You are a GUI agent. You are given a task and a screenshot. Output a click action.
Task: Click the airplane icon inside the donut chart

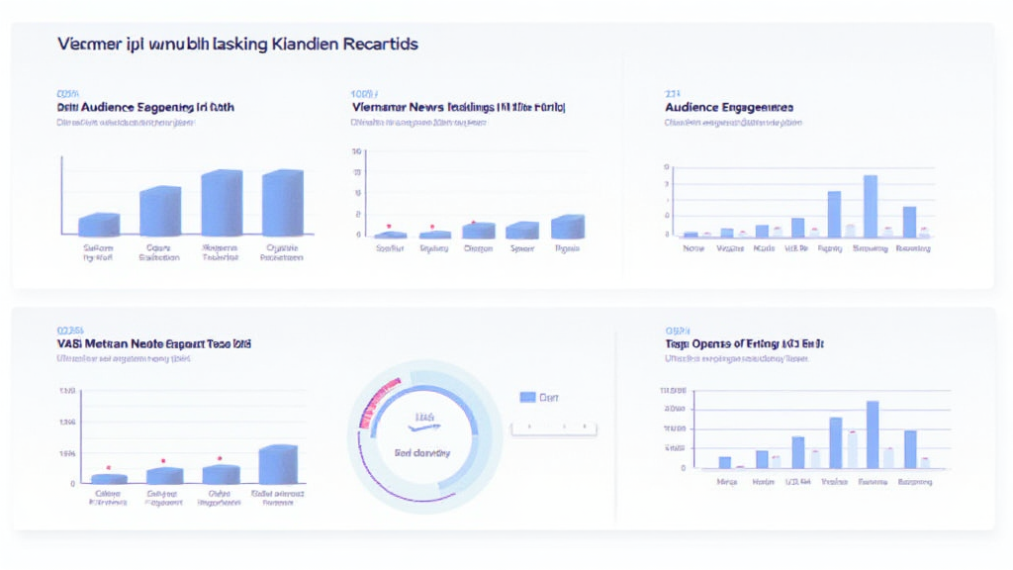(x=421, y=428)
